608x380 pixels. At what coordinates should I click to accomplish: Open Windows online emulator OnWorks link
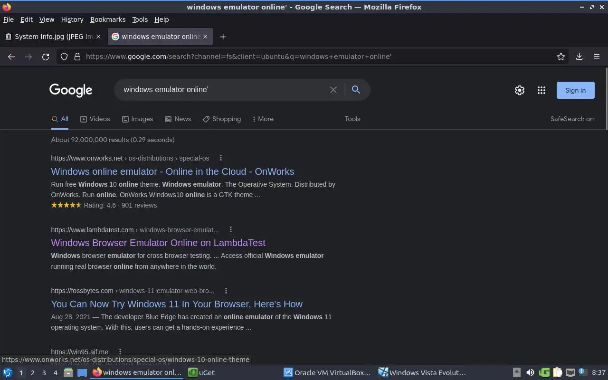(172, 171)
